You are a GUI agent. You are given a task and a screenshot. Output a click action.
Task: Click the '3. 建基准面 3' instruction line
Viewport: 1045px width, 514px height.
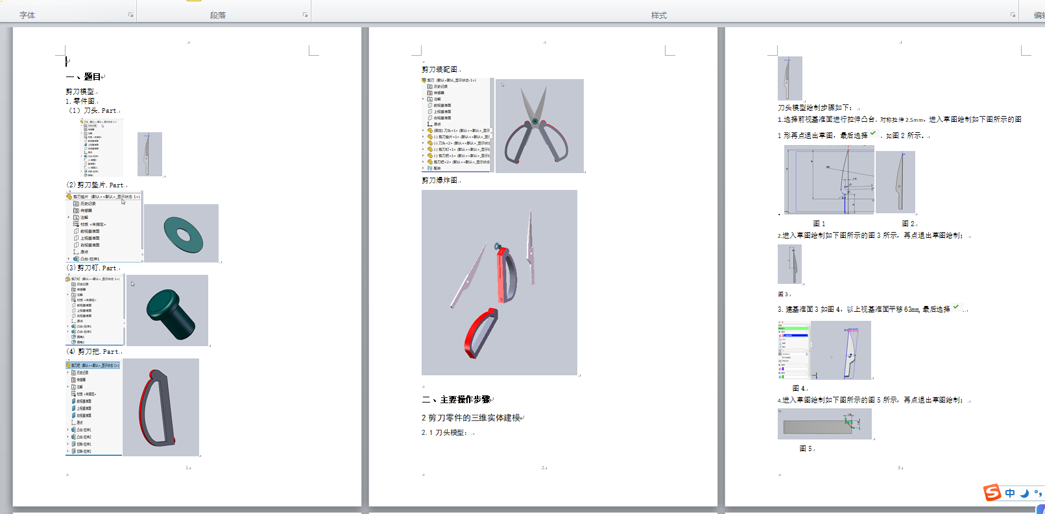click(869, 309)
